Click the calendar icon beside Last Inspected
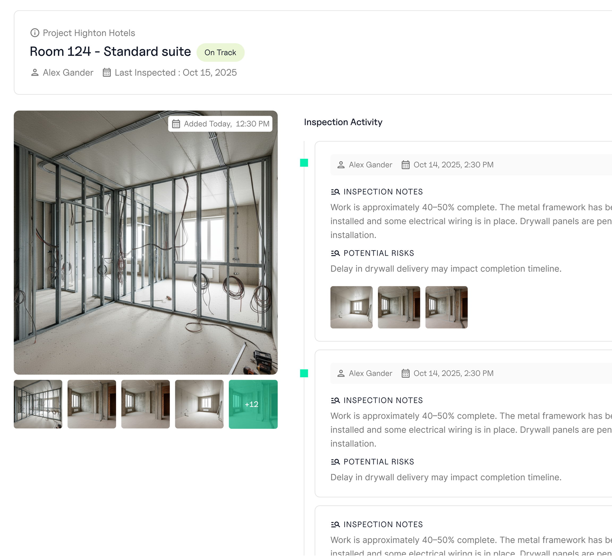Viewport: 612px width, 556px height. tap(107, 73)
